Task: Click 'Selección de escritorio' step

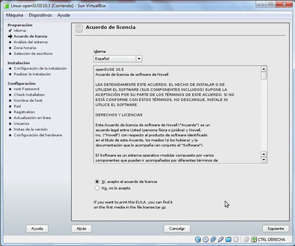Action: 33,53
